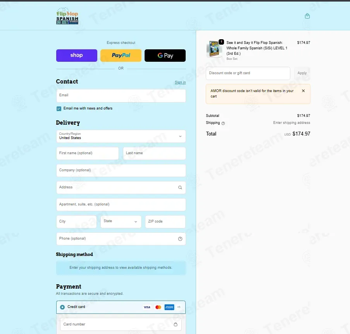This screenshot has width=350, height=334.
Task: Choose PayPal express checkout
Action: coord(121,56)
